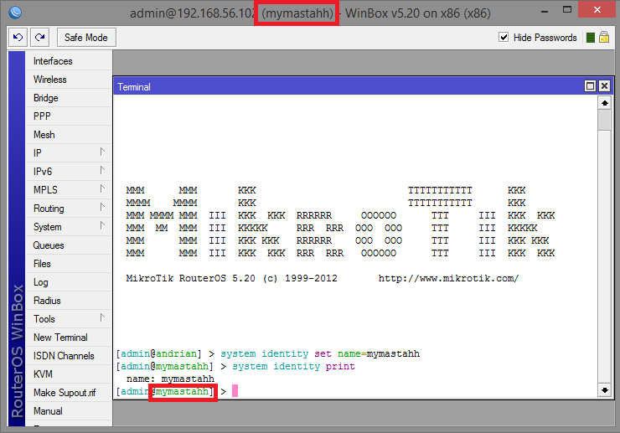This screenshot has width=620, height=433.
Task: Click the Undo arrow icon
Action: coord(18,38)
